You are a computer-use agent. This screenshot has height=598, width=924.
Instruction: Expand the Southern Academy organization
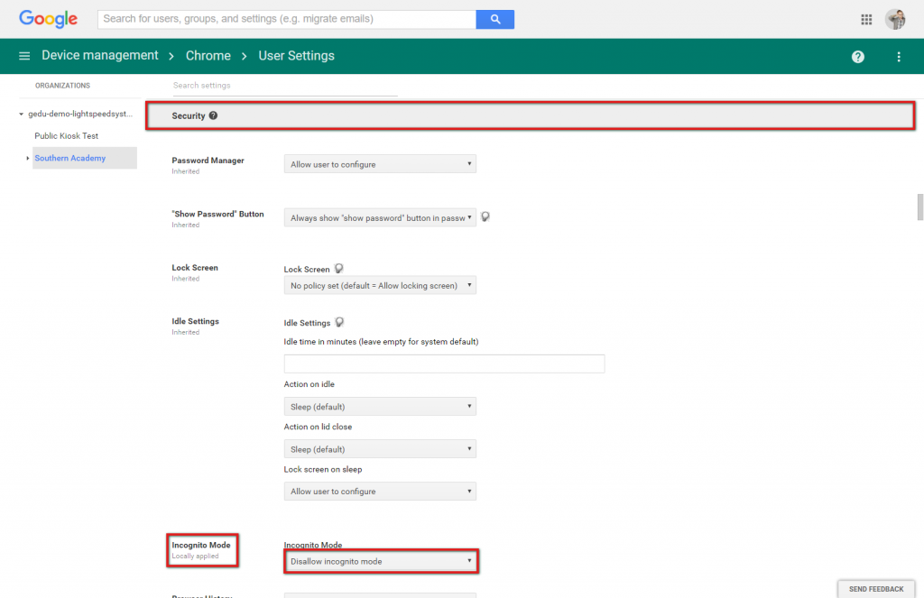[x=28, y=158]
